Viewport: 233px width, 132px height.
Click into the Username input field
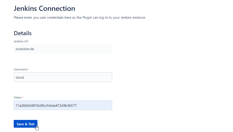63,77
